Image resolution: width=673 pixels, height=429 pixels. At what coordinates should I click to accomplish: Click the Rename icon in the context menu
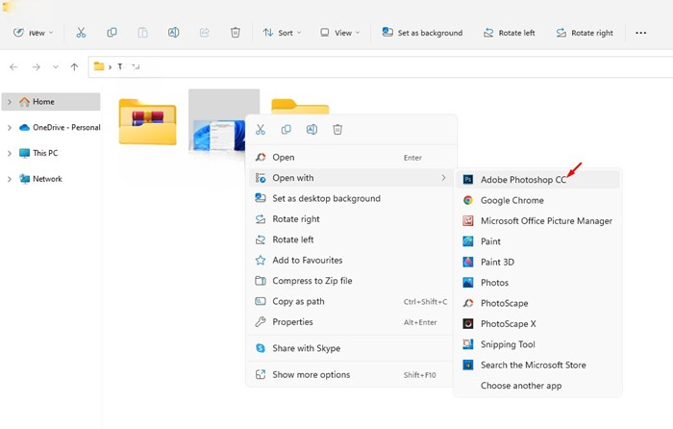coord(312,130)
